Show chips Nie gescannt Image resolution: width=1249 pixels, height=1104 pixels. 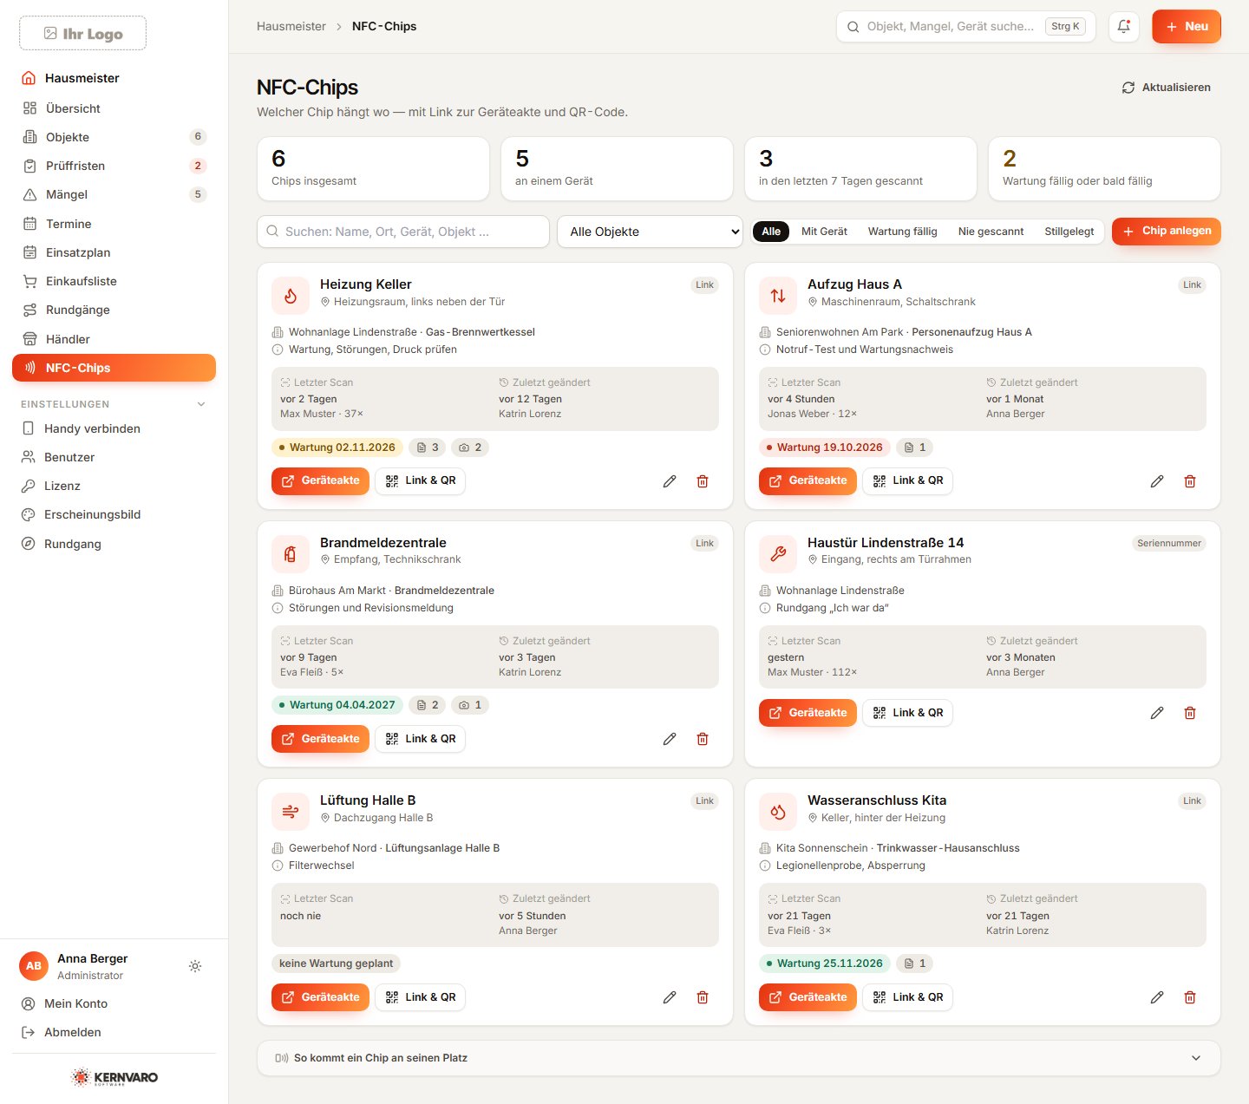pos(991,232)
